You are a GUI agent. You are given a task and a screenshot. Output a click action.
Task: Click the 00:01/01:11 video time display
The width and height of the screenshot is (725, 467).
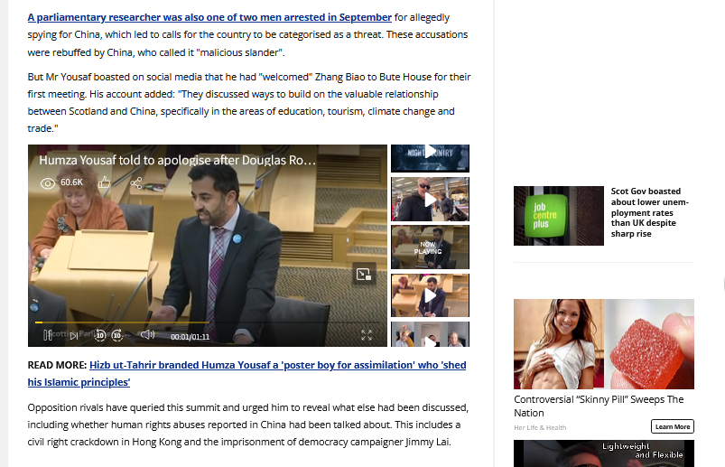click(190, 337)
